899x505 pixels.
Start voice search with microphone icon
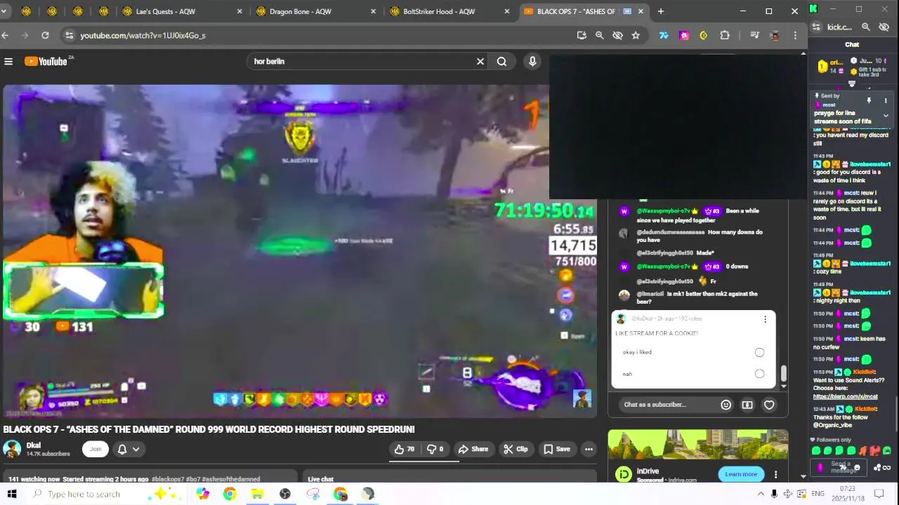pyautogui.click(x=532, y=62)
